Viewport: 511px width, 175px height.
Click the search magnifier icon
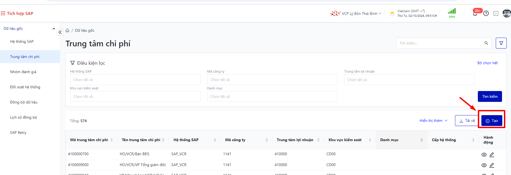tap(486, 43)
